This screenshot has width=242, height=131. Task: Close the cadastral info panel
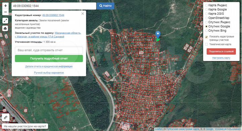pyautogui.click(x=83, y=14)
